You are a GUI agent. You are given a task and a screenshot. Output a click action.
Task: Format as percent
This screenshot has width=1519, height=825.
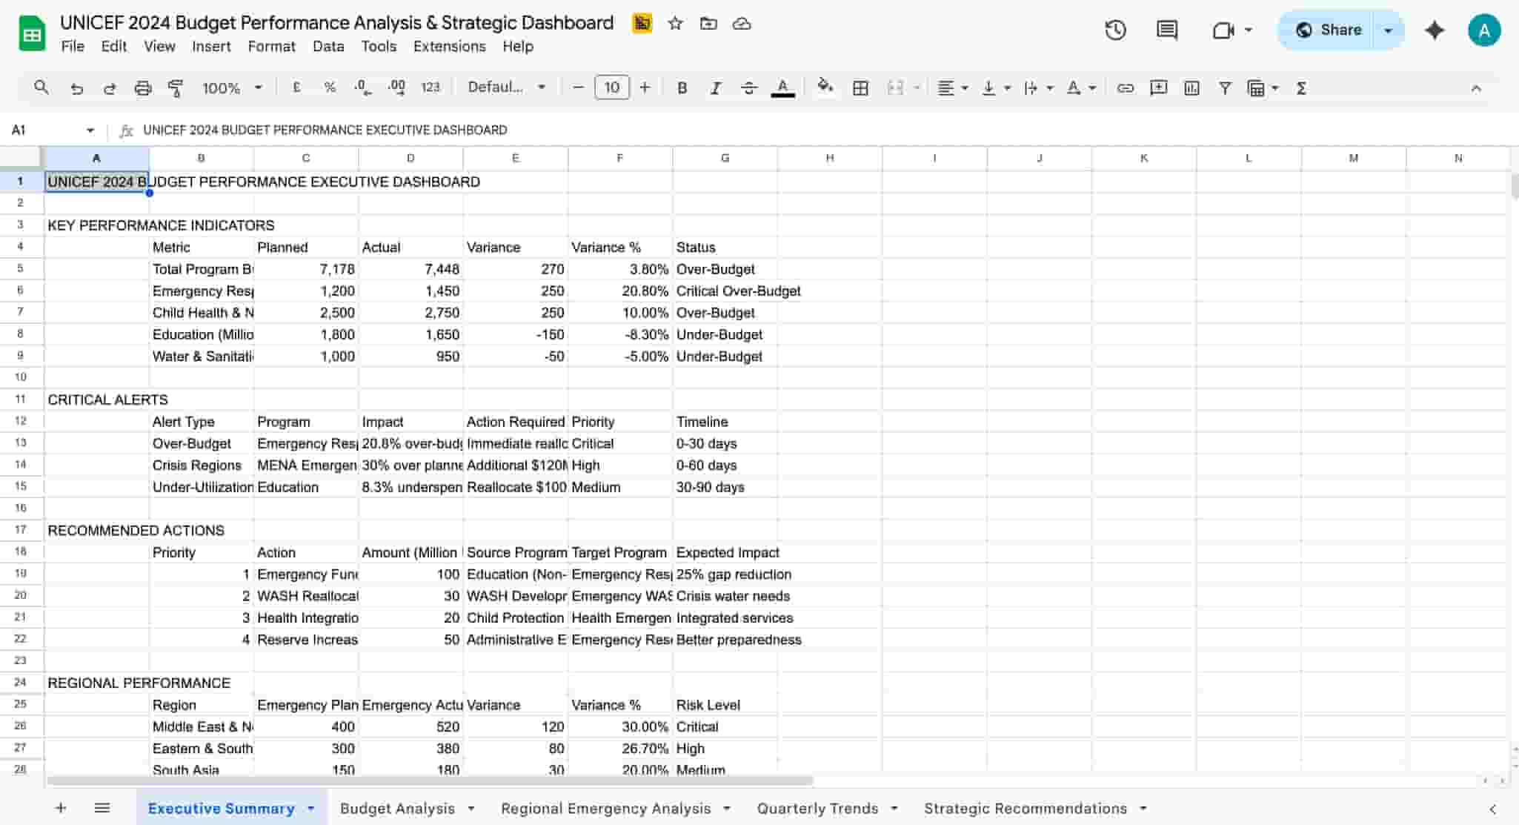(x=330, y=87)
